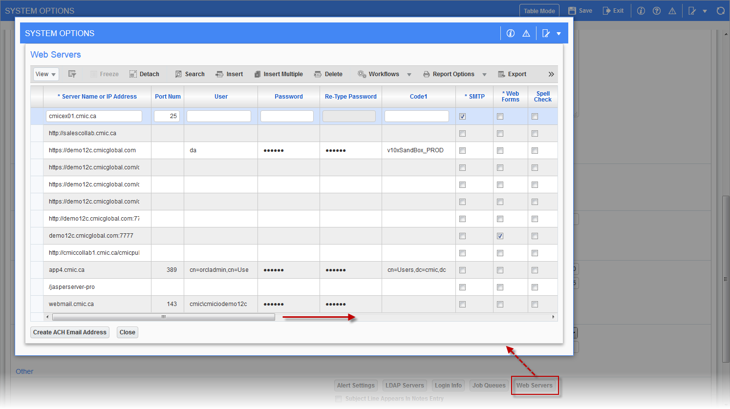This screenshot has width=730, height=409.
Task: Check Spell Check for cmicex01.cmic.ca
Action: (x=535, y=116)
